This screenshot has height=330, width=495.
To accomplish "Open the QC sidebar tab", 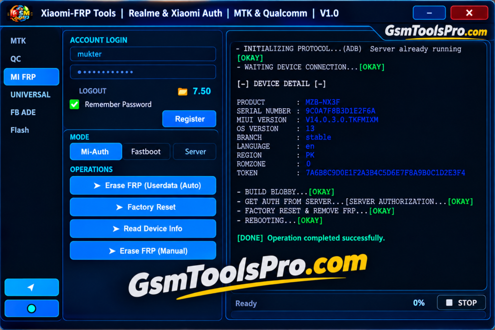I will 16,58.
